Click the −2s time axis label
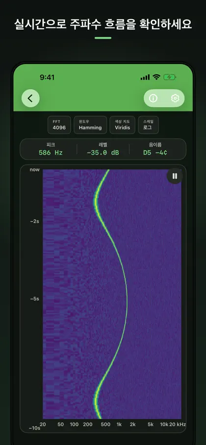This screenshot has height=445, width=206. tap(34, 221)
